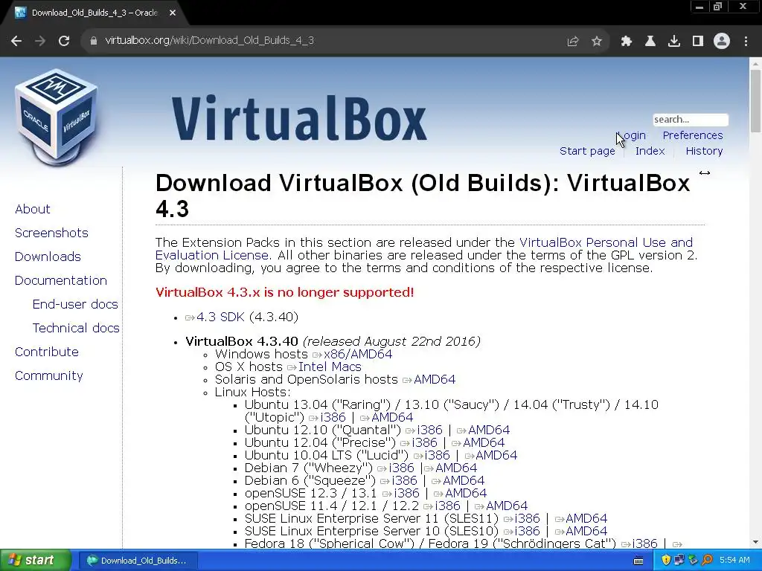Click the VirtualBox cube logo
This screenshot has width=762, height=571.
57,117
